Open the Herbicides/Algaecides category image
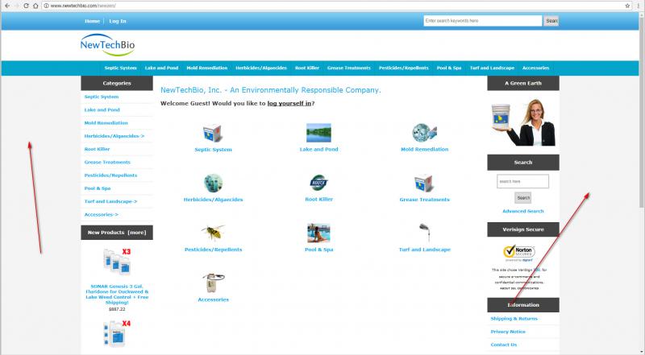The image size is (645, 355). pos(213,183)
